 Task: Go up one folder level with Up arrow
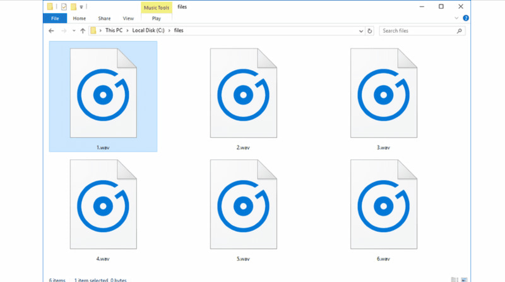[x=82, y=30]
